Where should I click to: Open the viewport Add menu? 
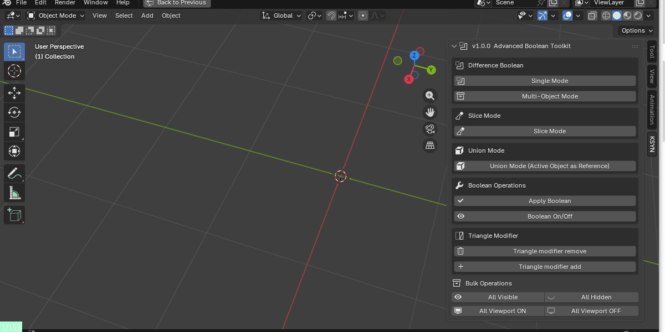pyautogui.click(x=147, y=15)
